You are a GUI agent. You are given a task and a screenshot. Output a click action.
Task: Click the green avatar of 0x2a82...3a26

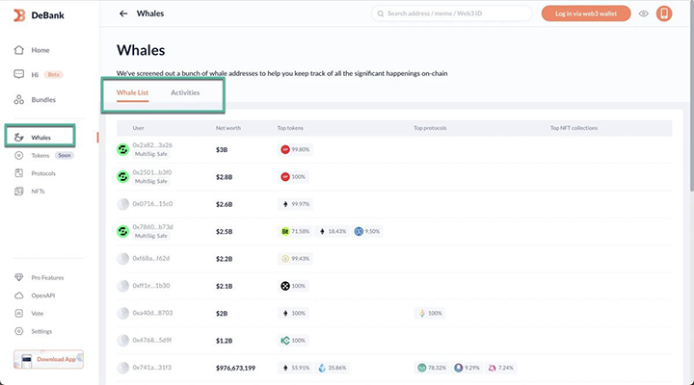click(x=122, y=149)
